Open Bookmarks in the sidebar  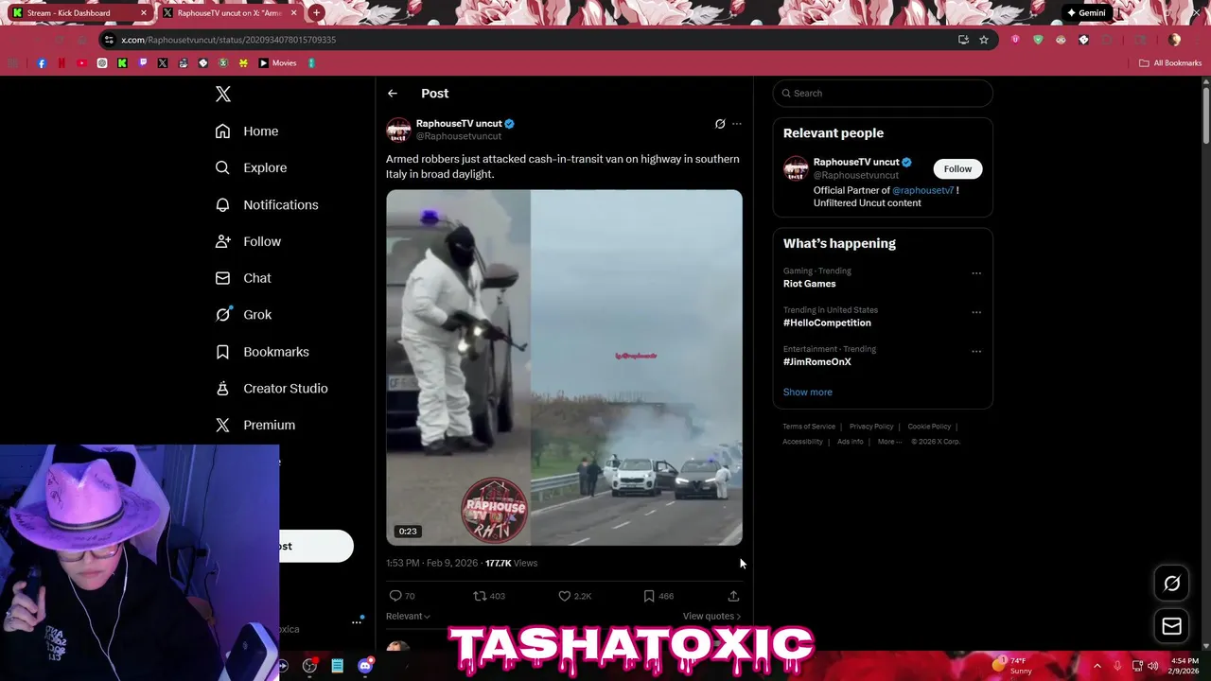263,352
